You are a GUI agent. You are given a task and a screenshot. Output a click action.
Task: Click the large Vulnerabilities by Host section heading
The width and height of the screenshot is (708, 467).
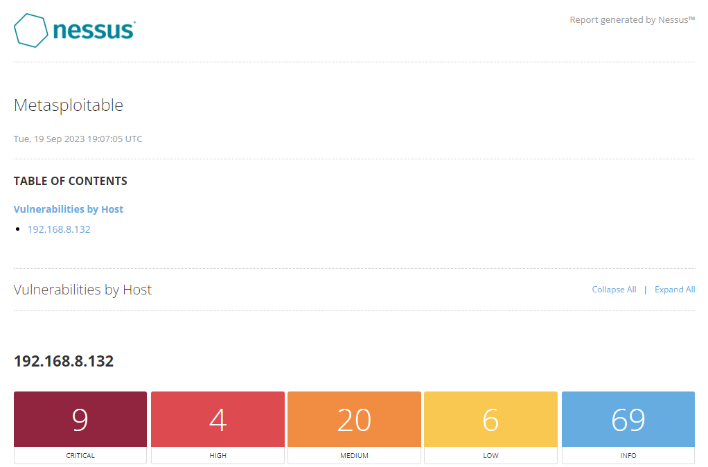82,290
